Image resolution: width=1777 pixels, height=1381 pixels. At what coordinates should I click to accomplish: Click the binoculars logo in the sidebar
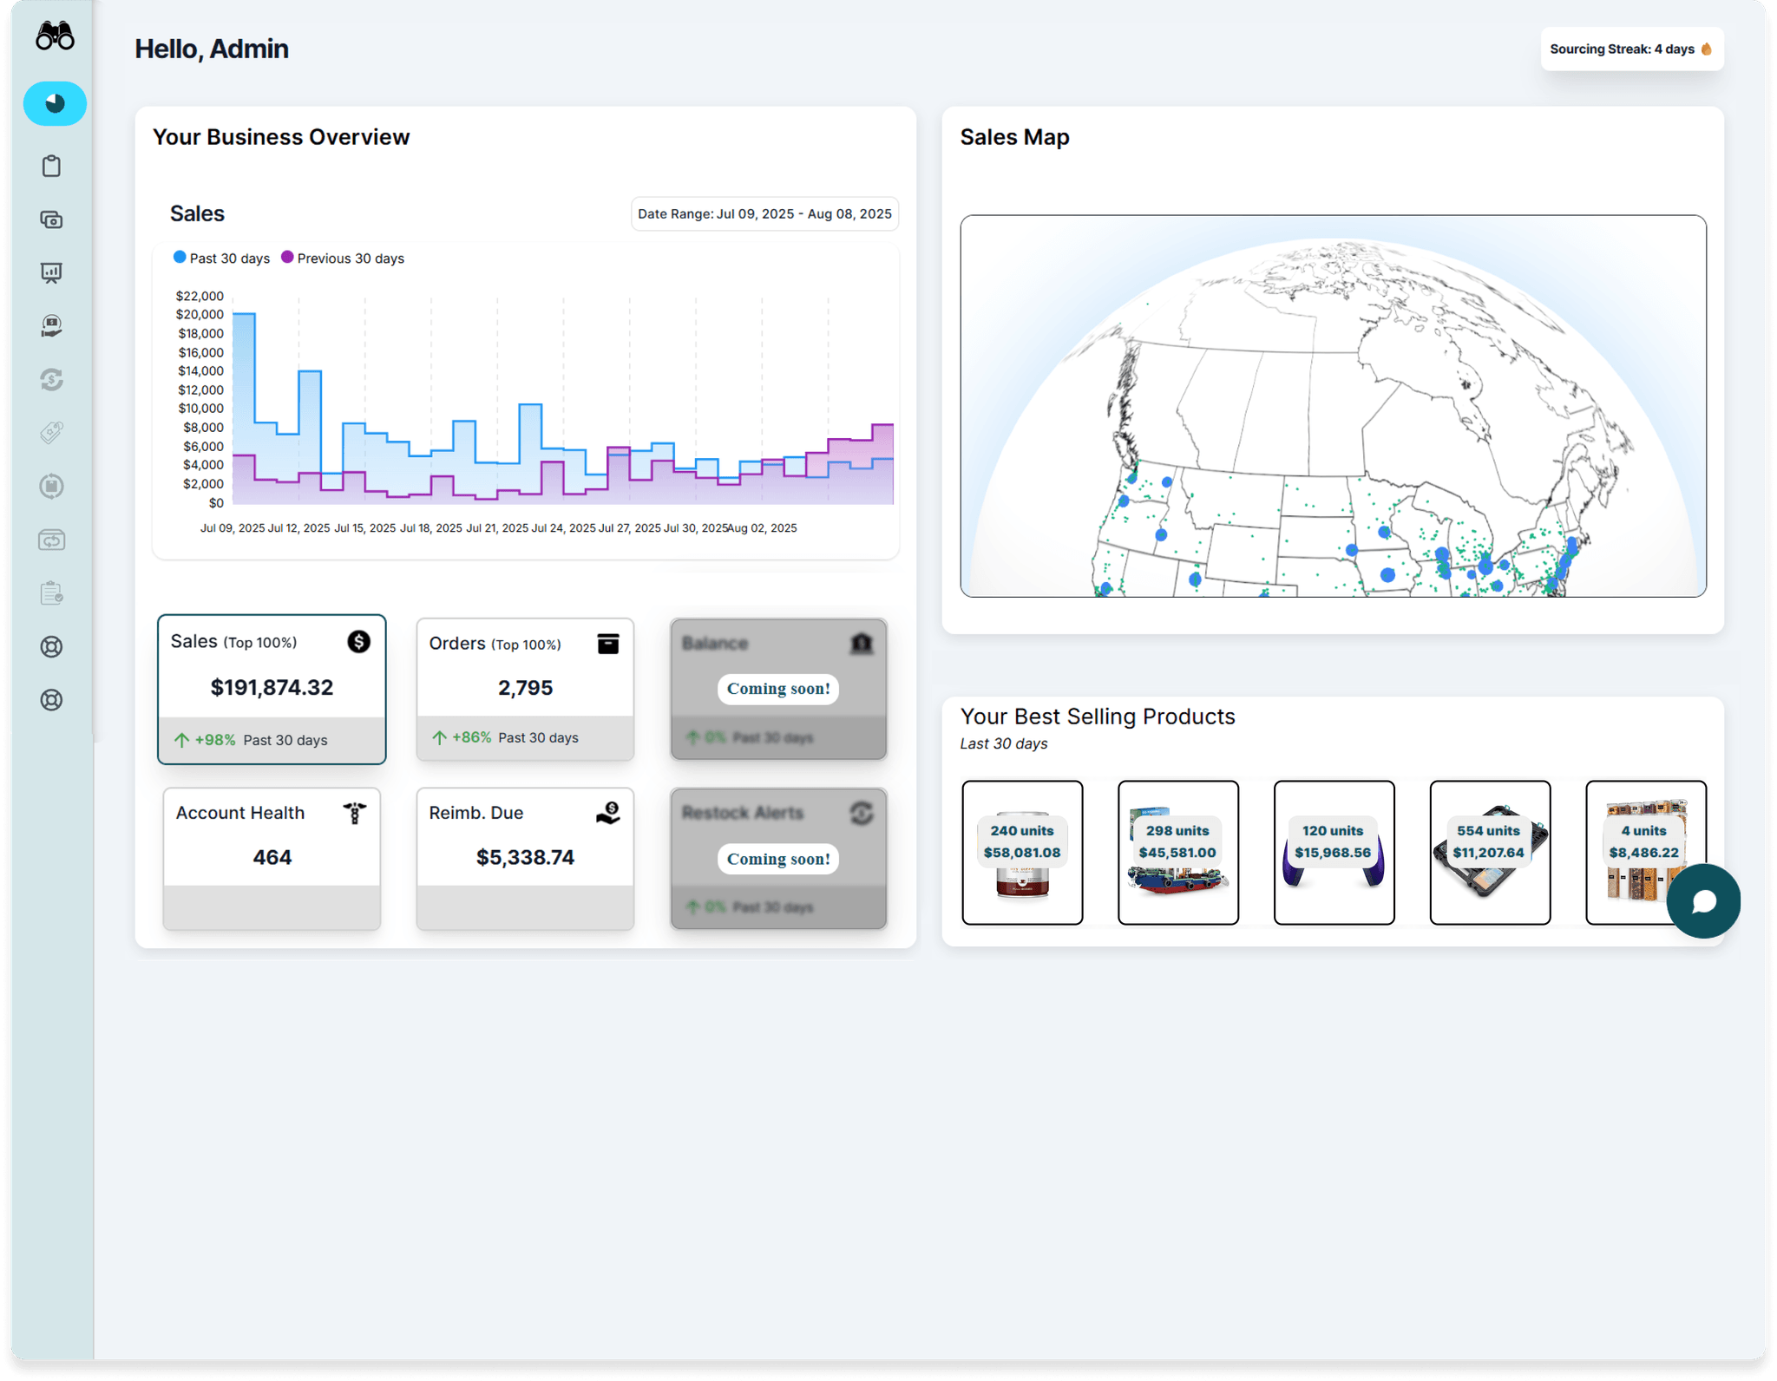[55, 37]
